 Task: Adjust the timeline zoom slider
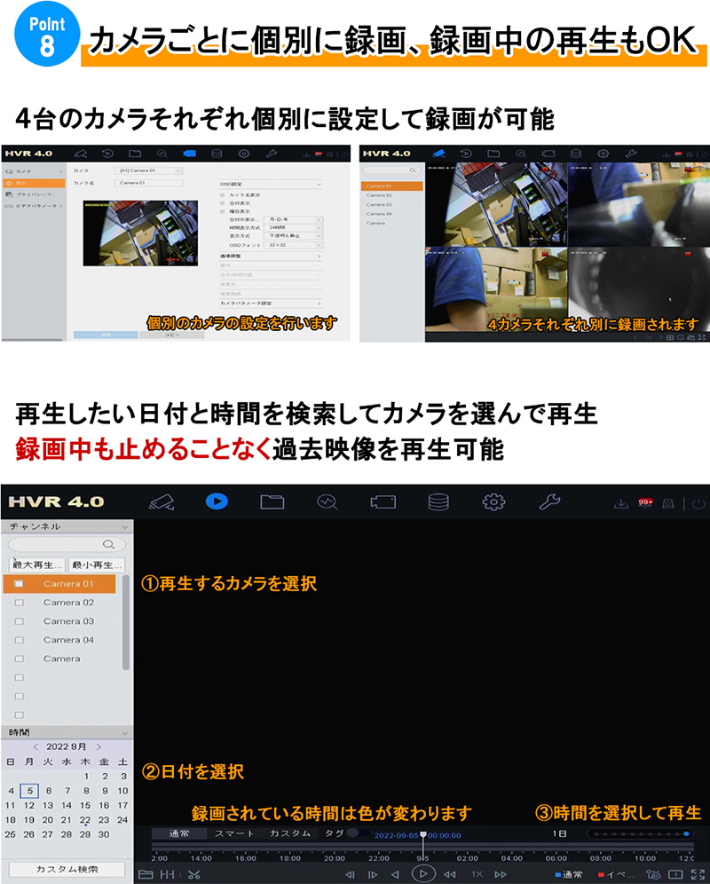tap(641, 834)
